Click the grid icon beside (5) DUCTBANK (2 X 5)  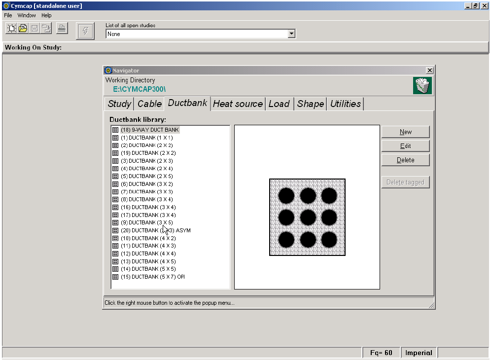[115, 176]
